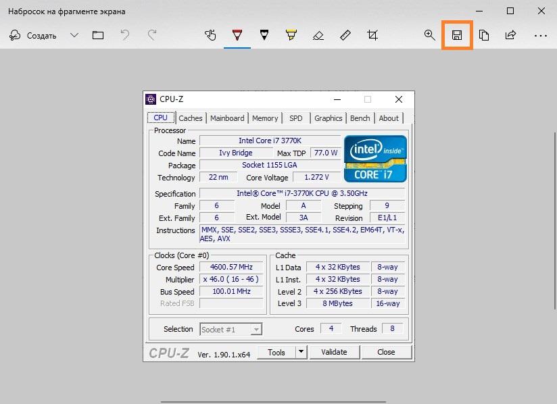Switch to the Graphics tab

[329, 118]
